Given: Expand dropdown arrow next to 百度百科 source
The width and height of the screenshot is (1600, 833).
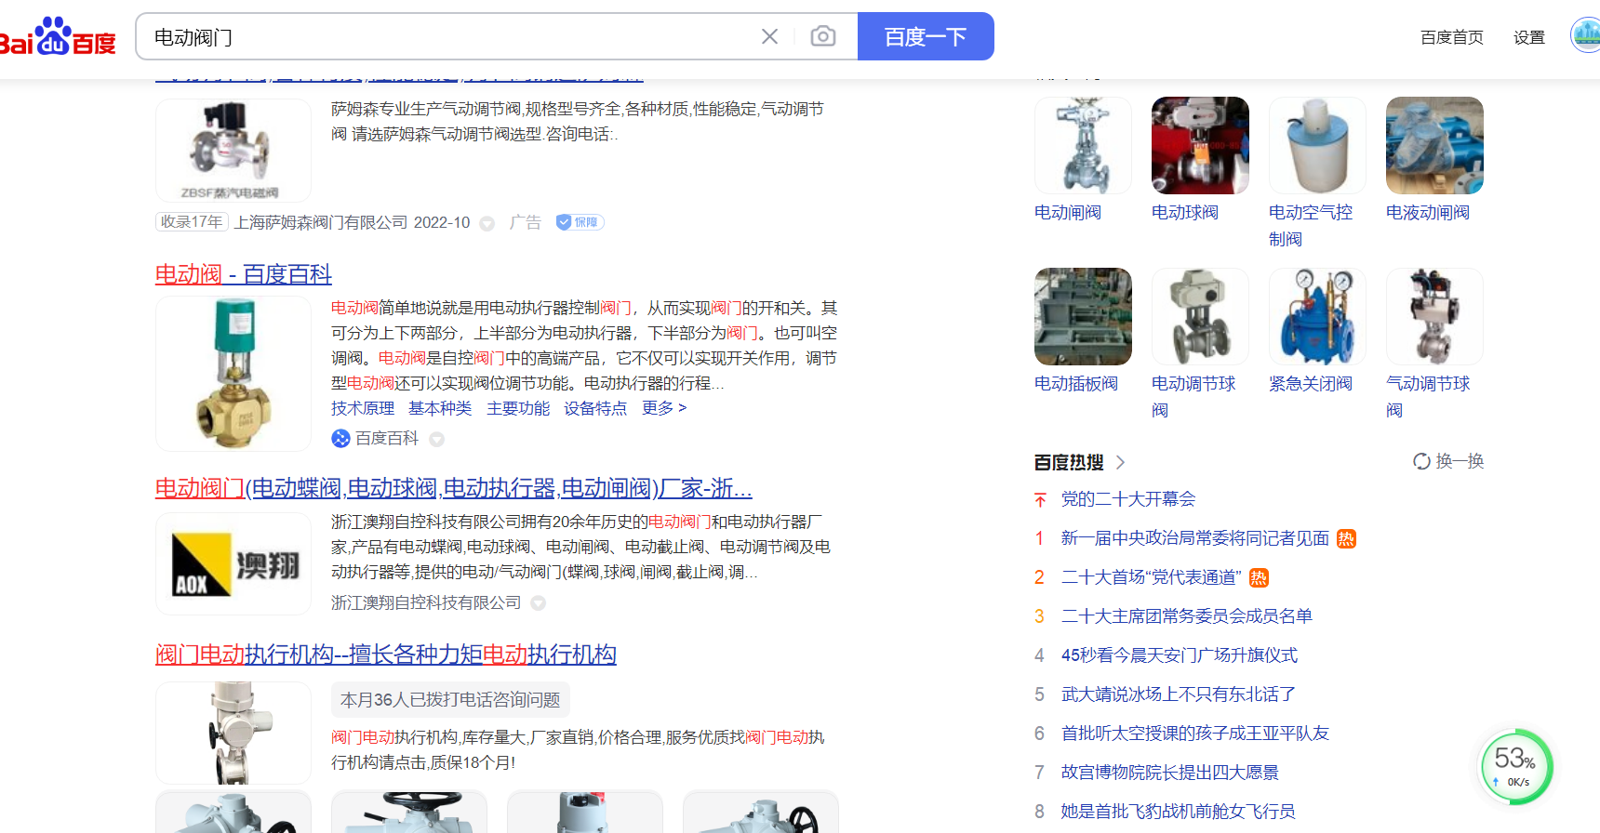Looking at the screenshot, I should click(x=436, y=439).
